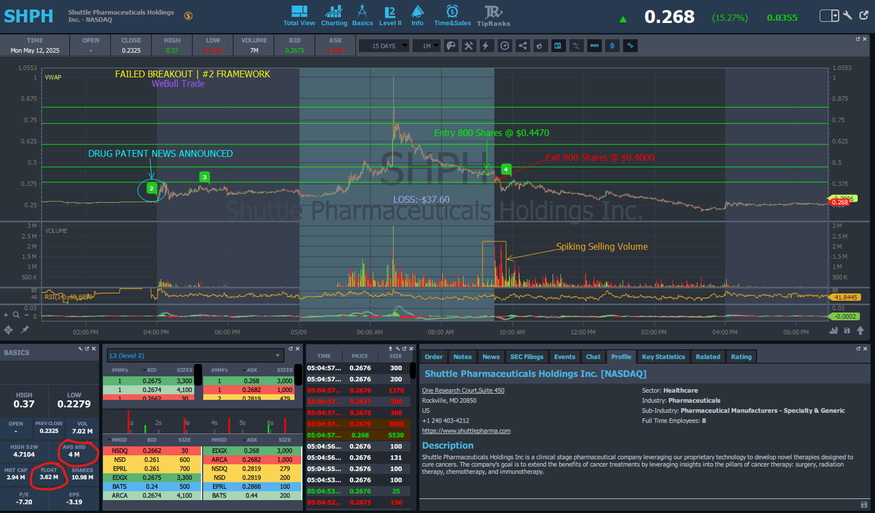Click the One Research Court address link
Viewport: 875px width, 513px height.
(463, 390)
